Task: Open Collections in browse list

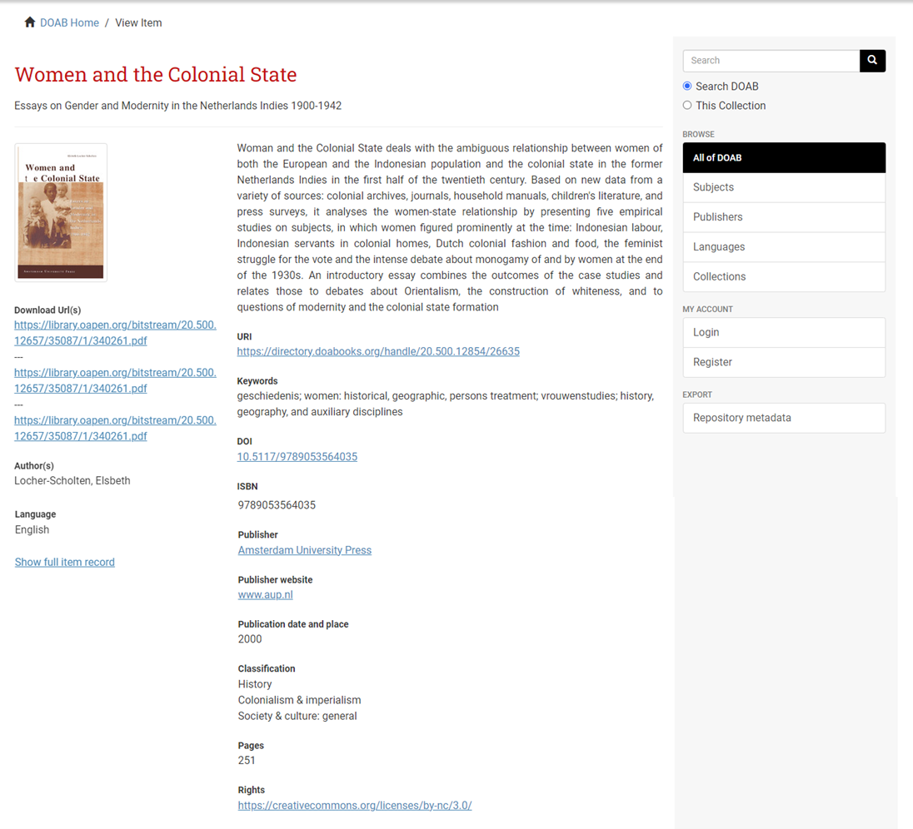Action: (x=783, y=276)
